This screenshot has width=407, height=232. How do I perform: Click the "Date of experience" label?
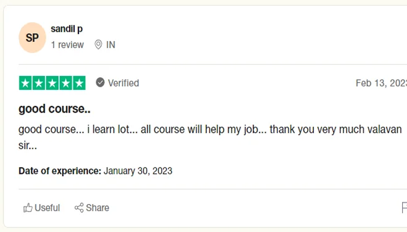[x=60, y=171]
